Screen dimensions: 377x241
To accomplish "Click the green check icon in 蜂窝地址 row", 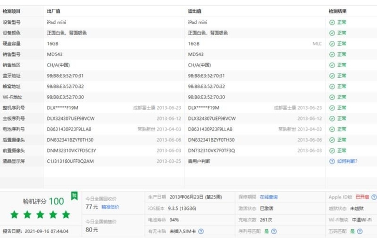I will click(332, 86).
